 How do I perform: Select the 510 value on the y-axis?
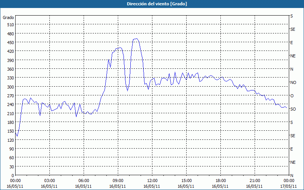[x=11, y=25]
